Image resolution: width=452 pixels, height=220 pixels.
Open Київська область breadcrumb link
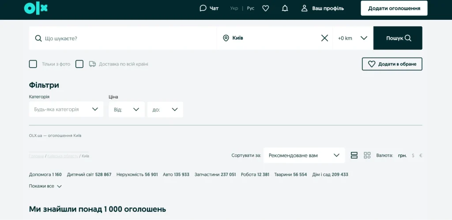[x=63, y=156]
